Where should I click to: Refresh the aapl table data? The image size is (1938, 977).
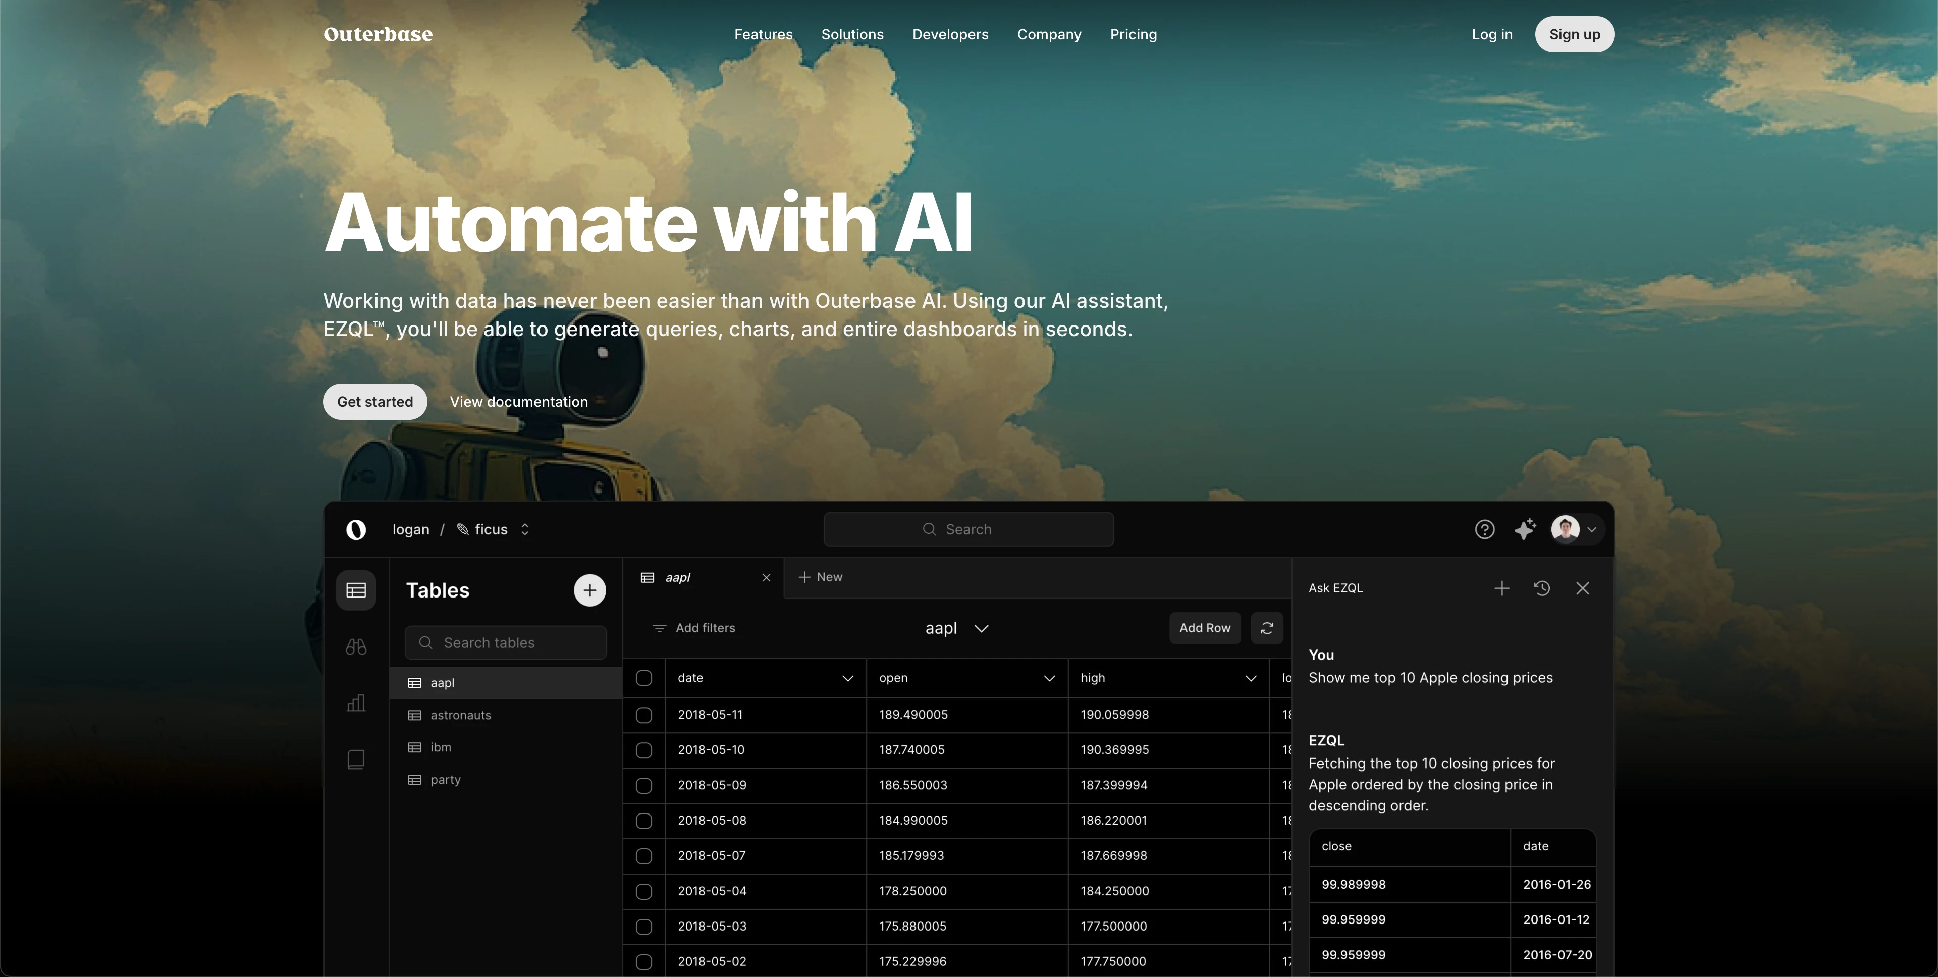[x=1267, y=628]
